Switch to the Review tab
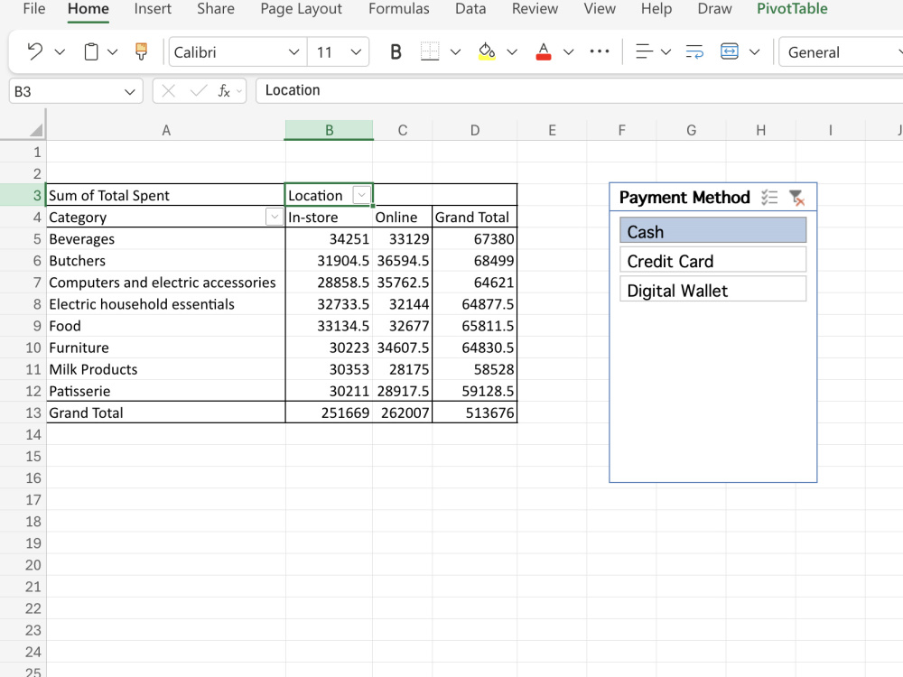The height and width of the screenshot is (677, 903). pos(535,9)
